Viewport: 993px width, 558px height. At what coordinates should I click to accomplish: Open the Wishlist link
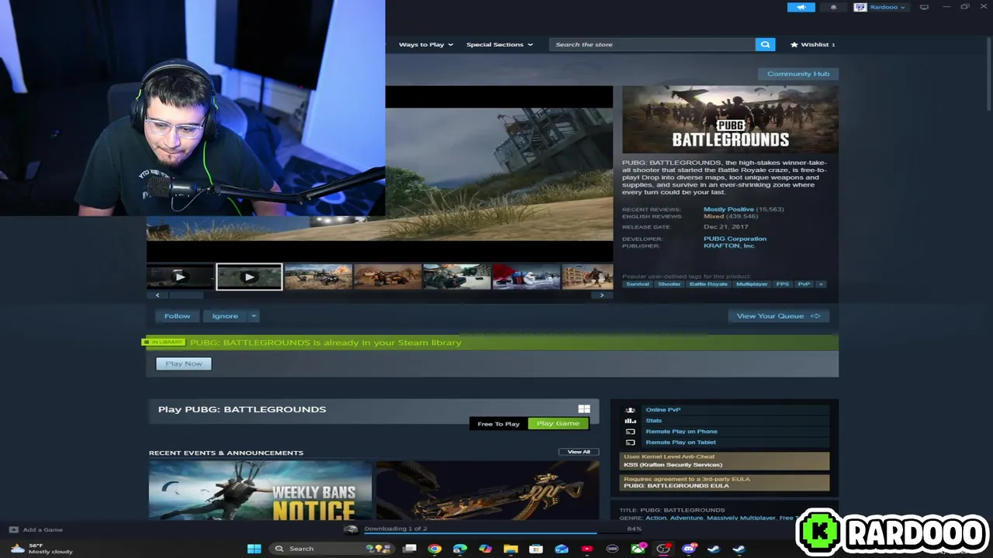[812, 44]
